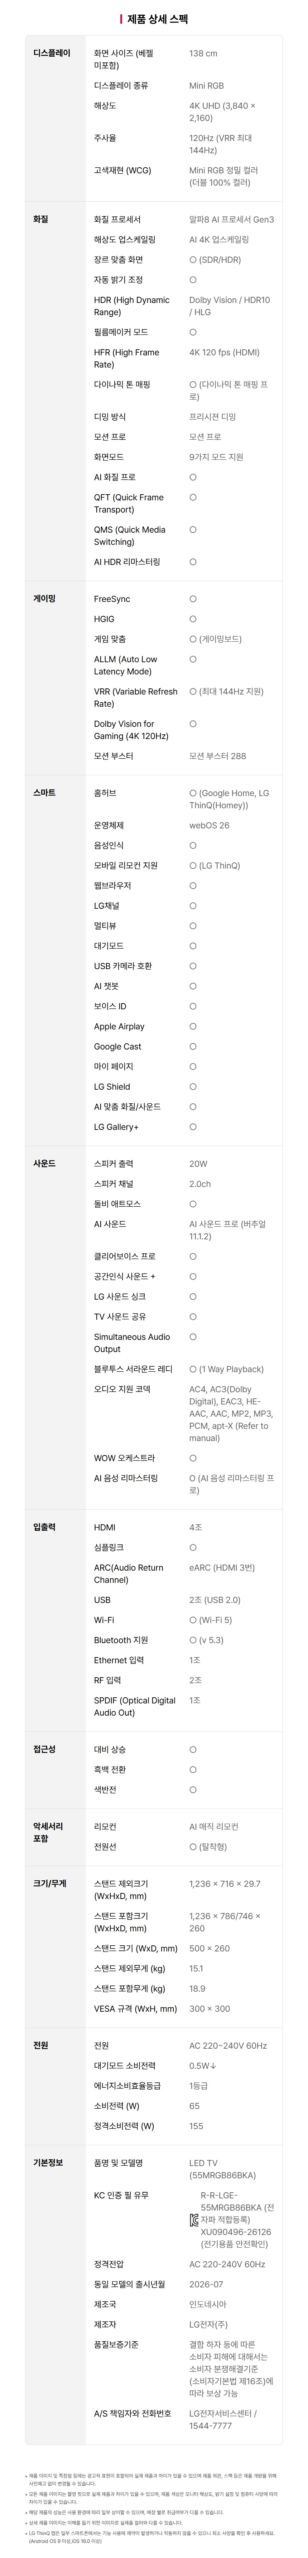Click the circle mark for 돌비 애트모스

[193, 1203]
